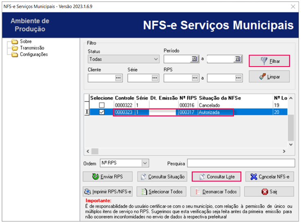This screenshot has height=223, width=301.
Task: Click the Cliente lookup ellipsis button
Action: (x=119, y=78)
